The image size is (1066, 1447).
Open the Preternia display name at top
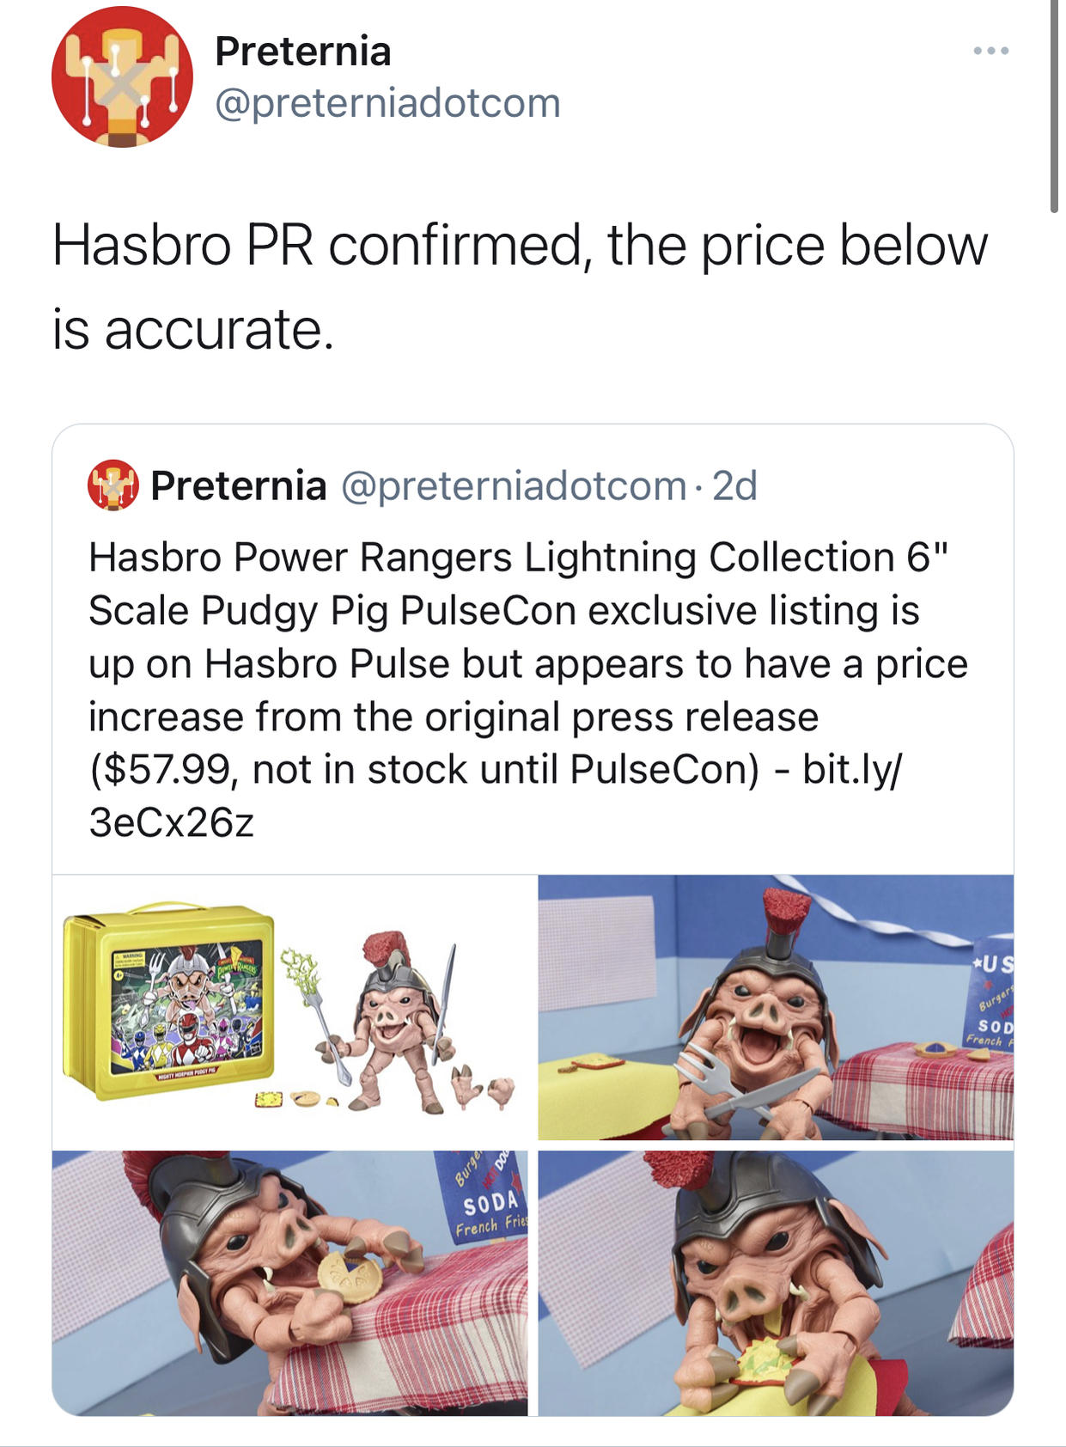coord(303,52)
